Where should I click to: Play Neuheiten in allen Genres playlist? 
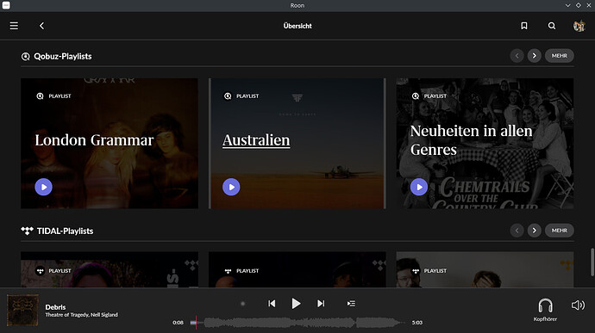click(419, 187)
